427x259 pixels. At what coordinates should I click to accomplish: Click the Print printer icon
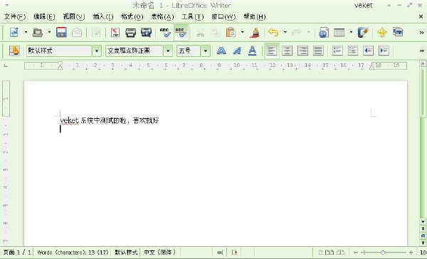pyautogui.click(x=130, y=33)
